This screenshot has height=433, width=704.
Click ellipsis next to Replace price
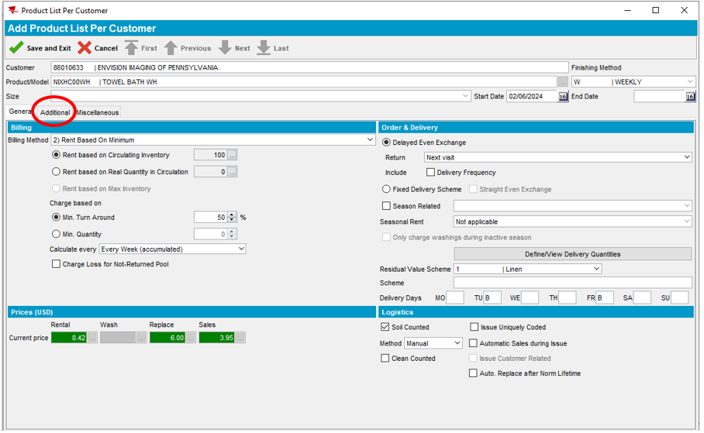pyautogui.click(x=190, y=338)
